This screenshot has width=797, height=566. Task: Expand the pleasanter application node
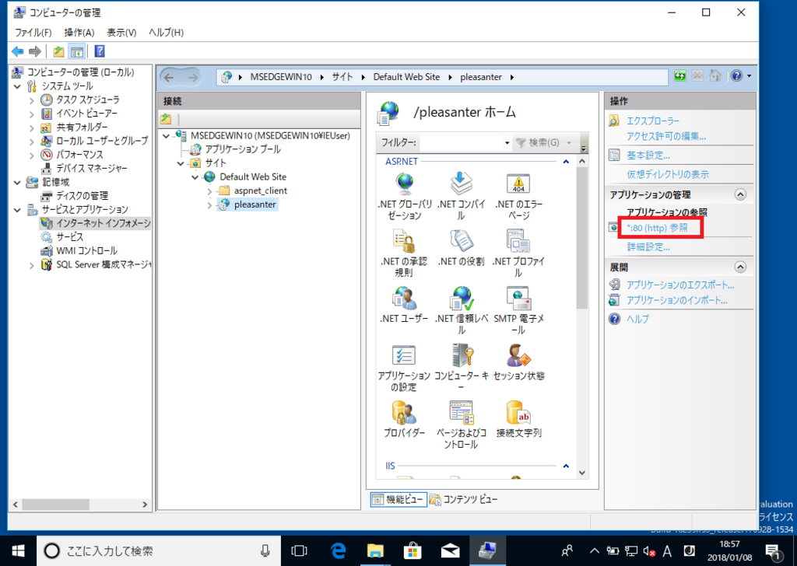(x=209, y=205)
